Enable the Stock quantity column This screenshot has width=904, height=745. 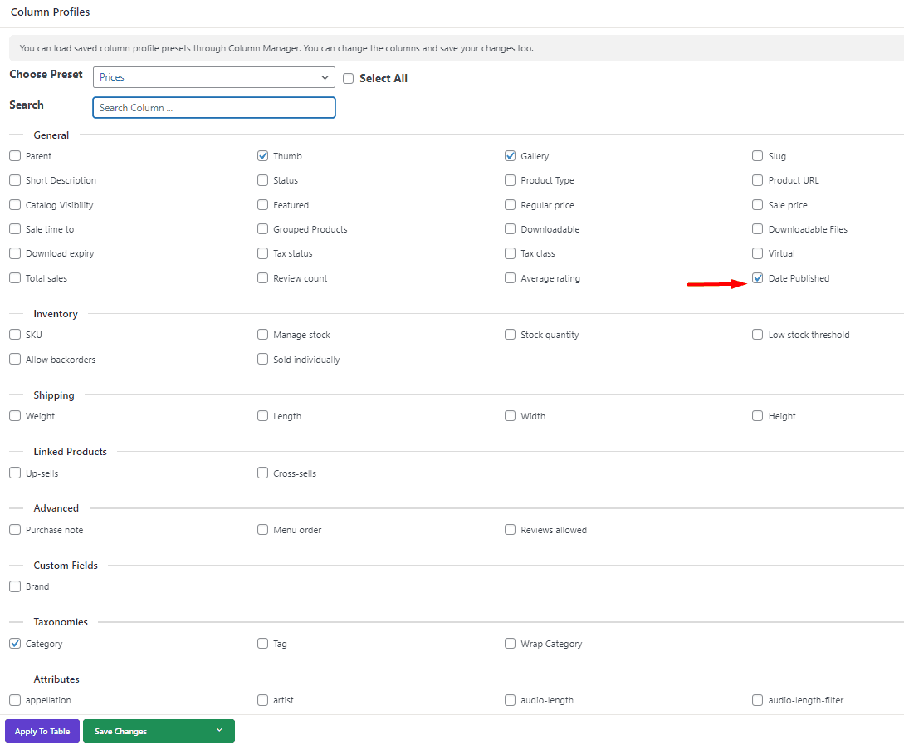tap(510, 334)
